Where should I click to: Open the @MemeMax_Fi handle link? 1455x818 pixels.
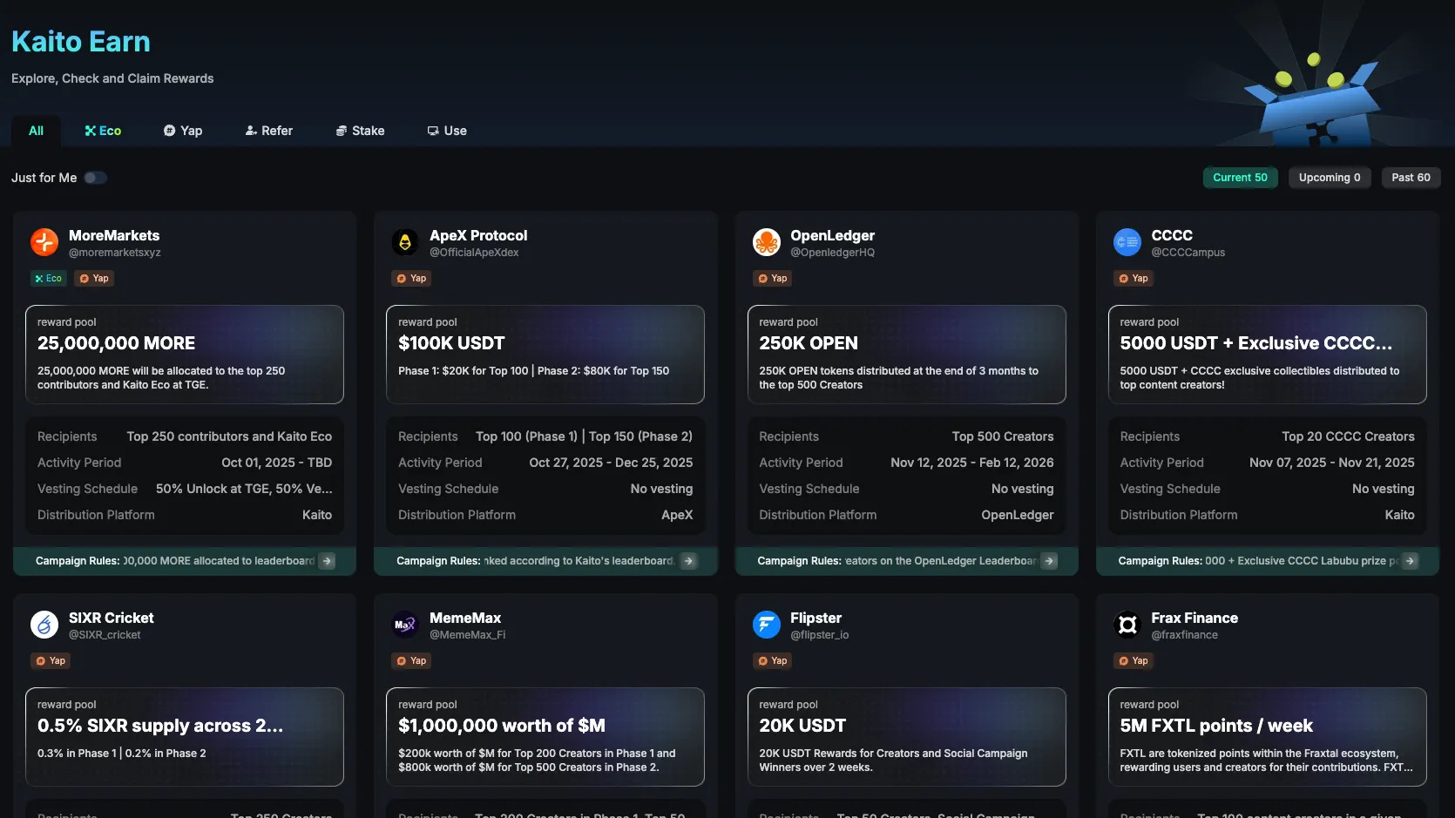(x=467, y=635)
